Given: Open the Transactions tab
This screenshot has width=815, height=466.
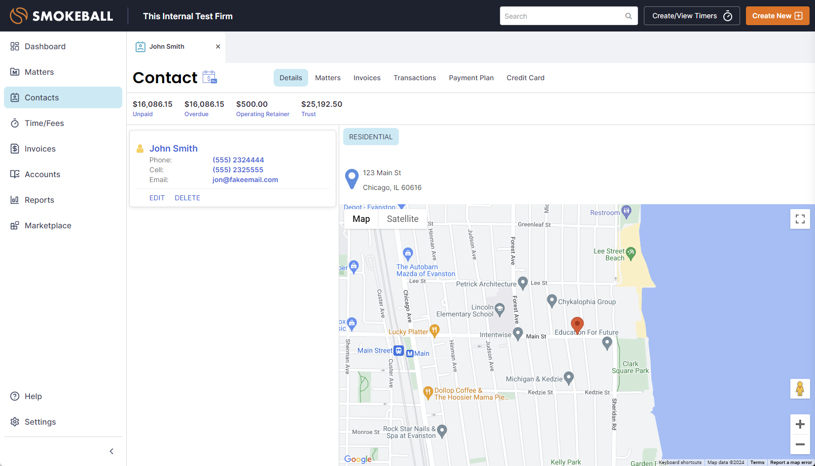Looking at the screenshot, I should click(415, 78).
